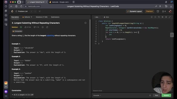Screen dimensions: 177x99
Task: Click the 'Example 1:' heading
Action: point(16,44)
